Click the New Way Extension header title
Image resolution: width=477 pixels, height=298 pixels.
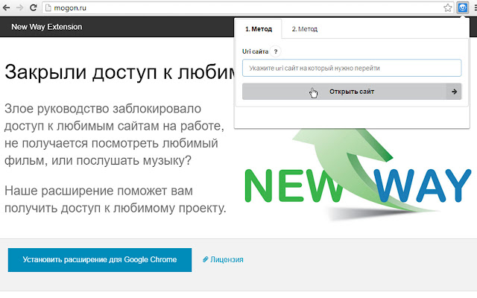coord(46,27)
